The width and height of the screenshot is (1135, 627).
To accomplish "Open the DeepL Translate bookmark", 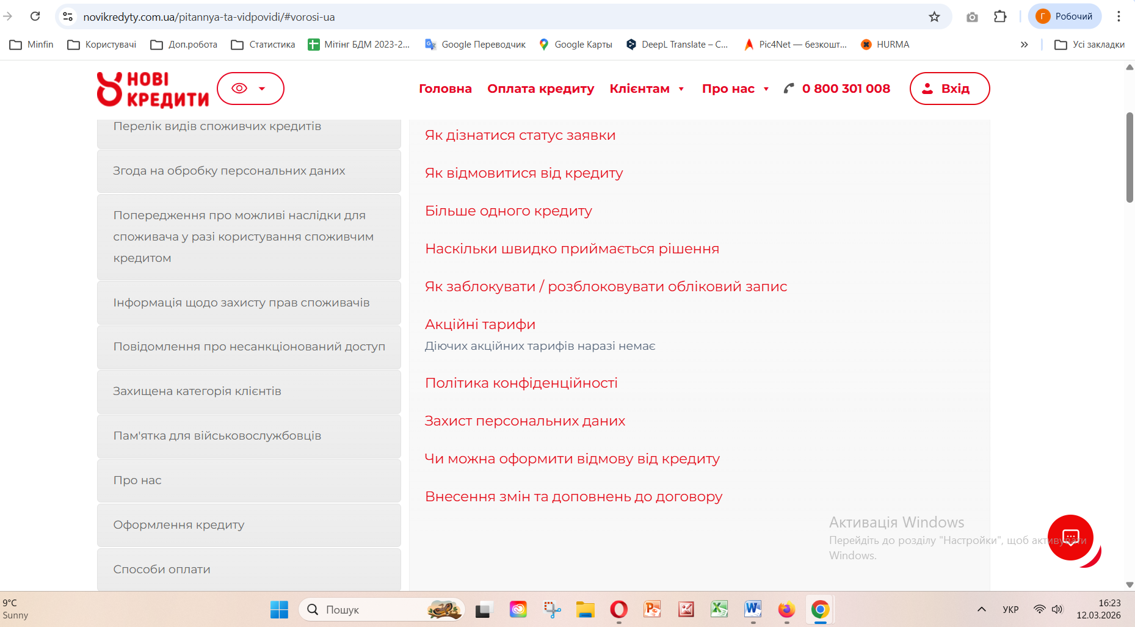I will [676, 45].
